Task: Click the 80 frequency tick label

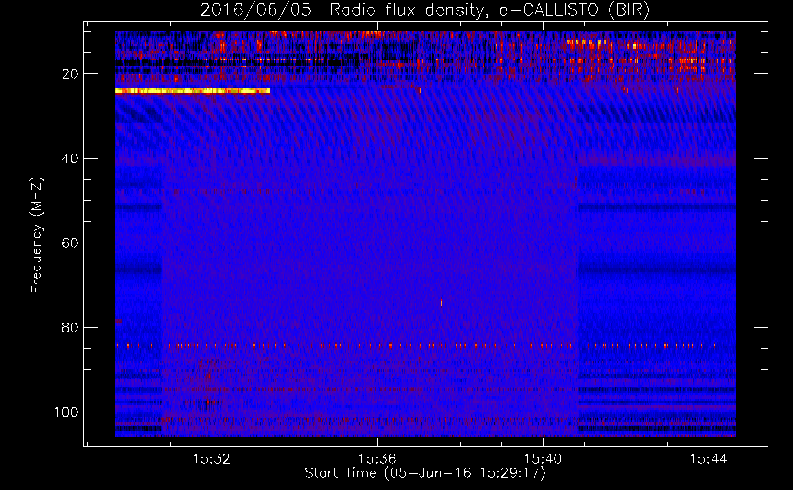Action: [71, 327]
